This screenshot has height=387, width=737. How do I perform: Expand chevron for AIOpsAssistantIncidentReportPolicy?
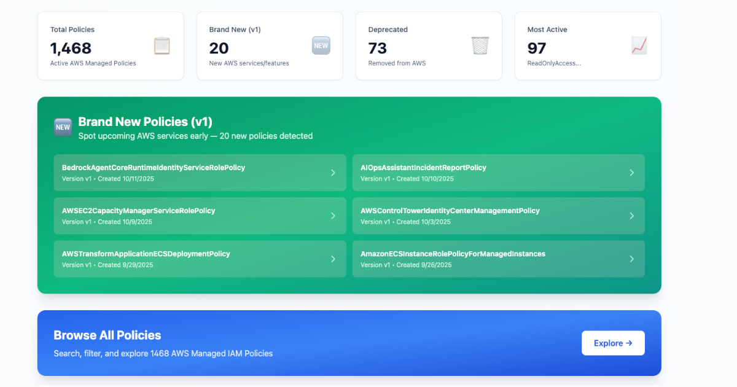[x=631, y=173]
